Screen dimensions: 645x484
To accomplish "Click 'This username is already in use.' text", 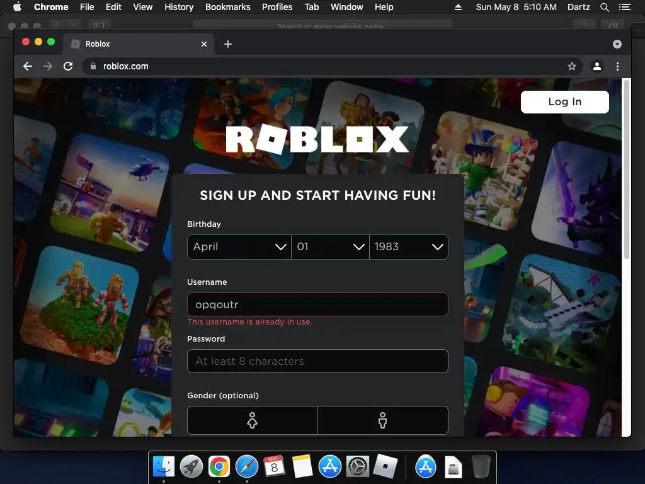I will coord(249,322).
